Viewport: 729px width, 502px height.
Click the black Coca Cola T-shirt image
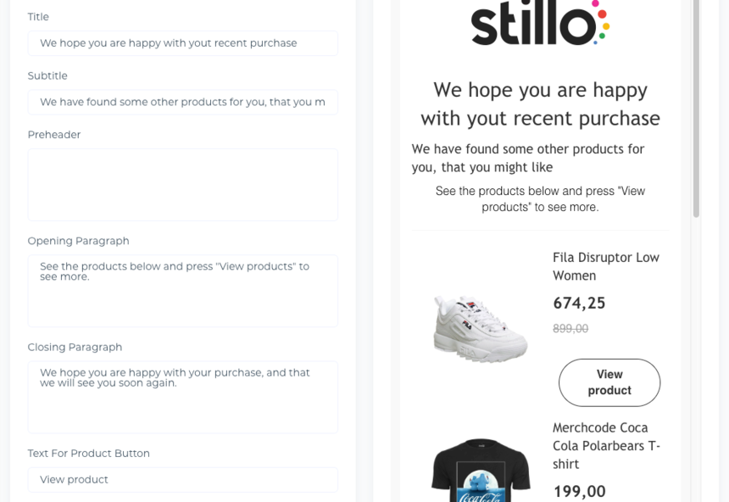coord(481,471)
